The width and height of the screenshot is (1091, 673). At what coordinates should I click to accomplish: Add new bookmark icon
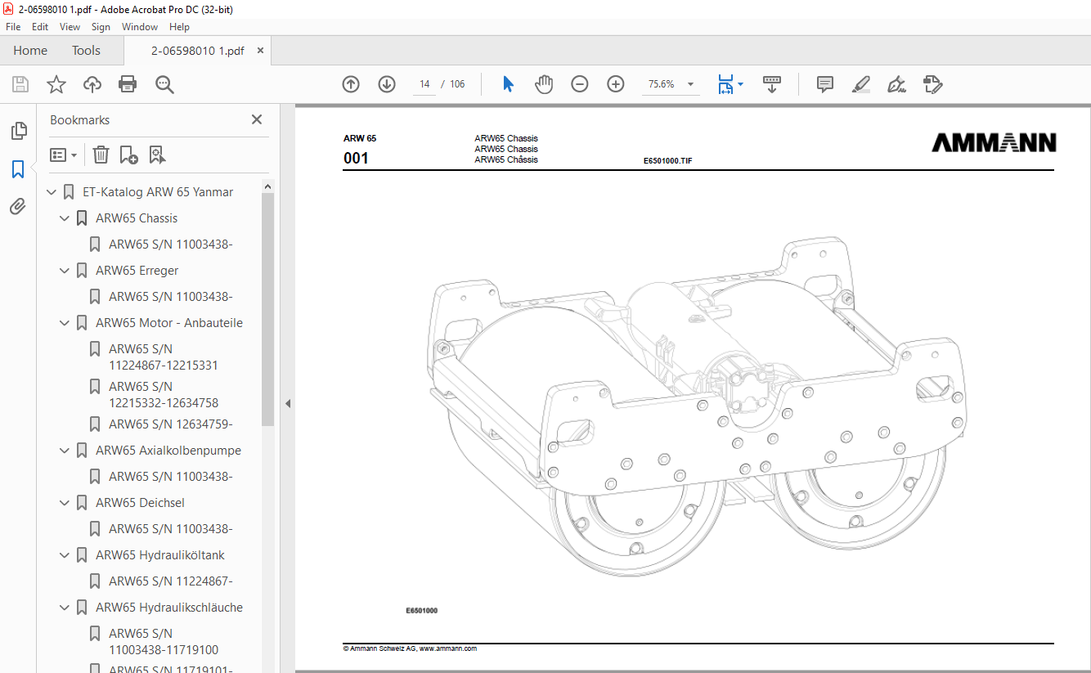129,155
